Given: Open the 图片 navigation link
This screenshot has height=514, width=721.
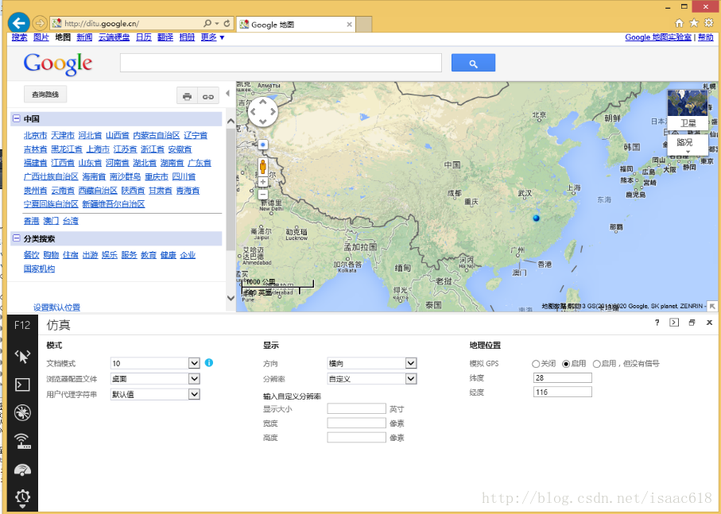Looking at the screenshot, I should 41,37.
